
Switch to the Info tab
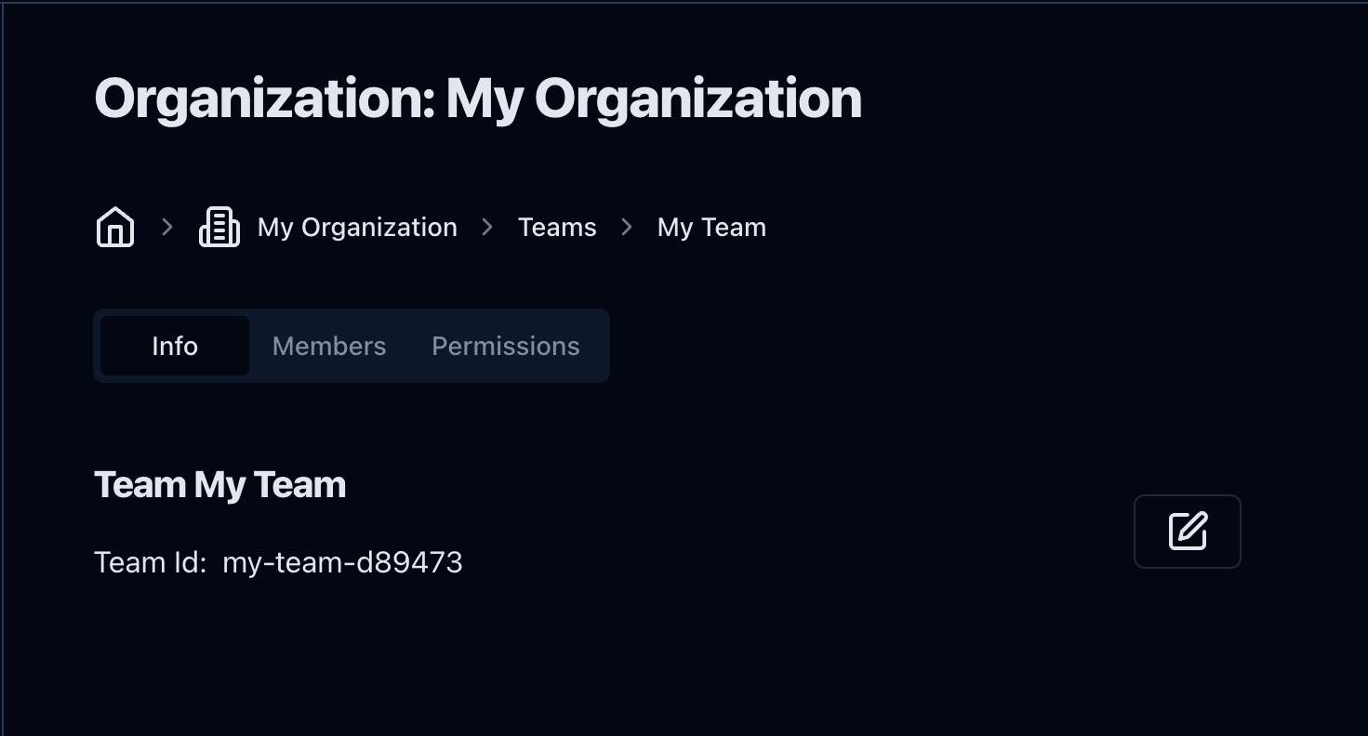[175, 346]
